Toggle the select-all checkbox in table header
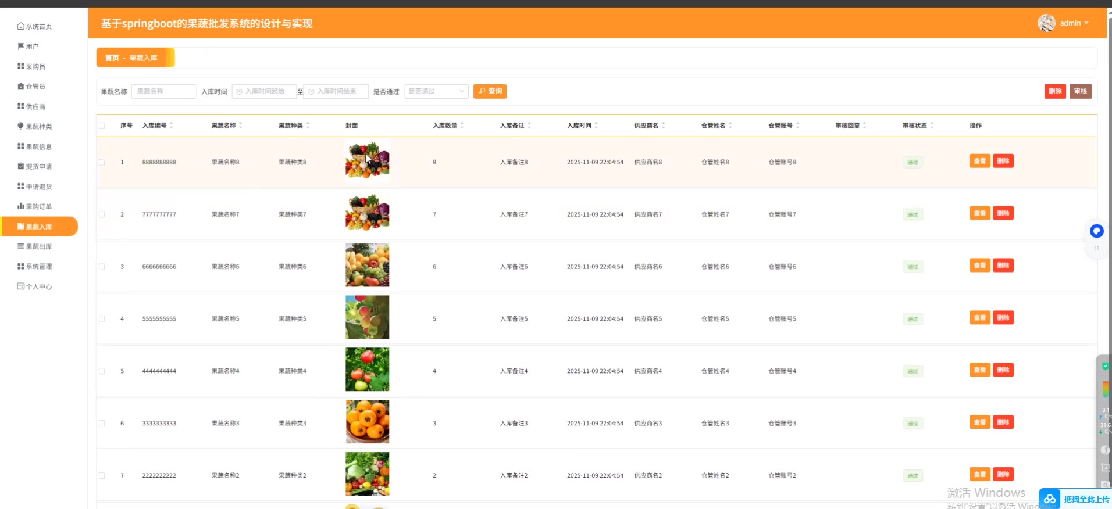 pos(102,126)
